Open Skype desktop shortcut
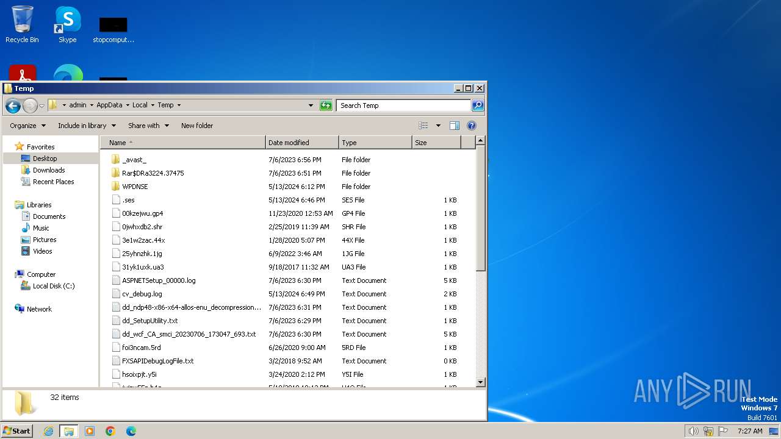The height and width of the screenshot is (439, 781). coord(68,24)
